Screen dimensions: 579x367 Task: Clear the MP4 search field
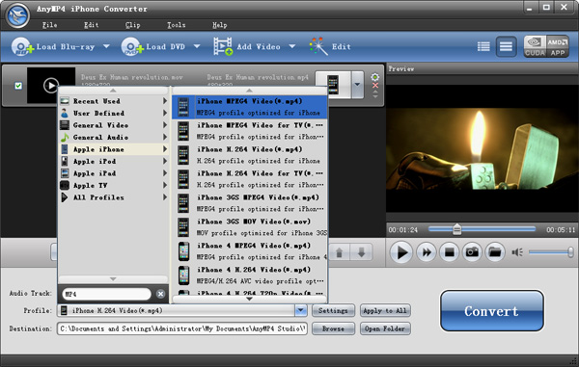pos(160,294)
